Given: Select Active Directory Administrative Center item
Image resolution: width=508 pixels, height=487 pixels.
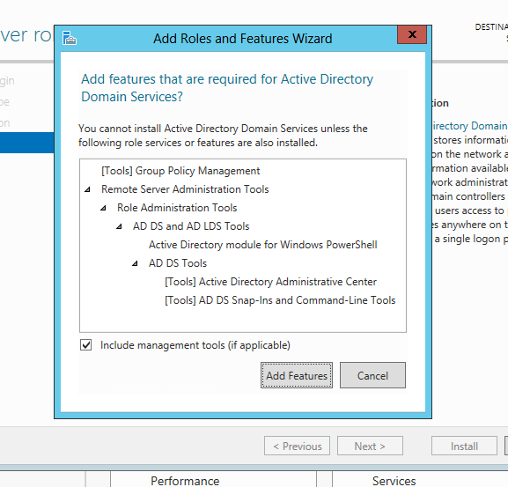Looking at the screenshot, I should click(270, 282).
